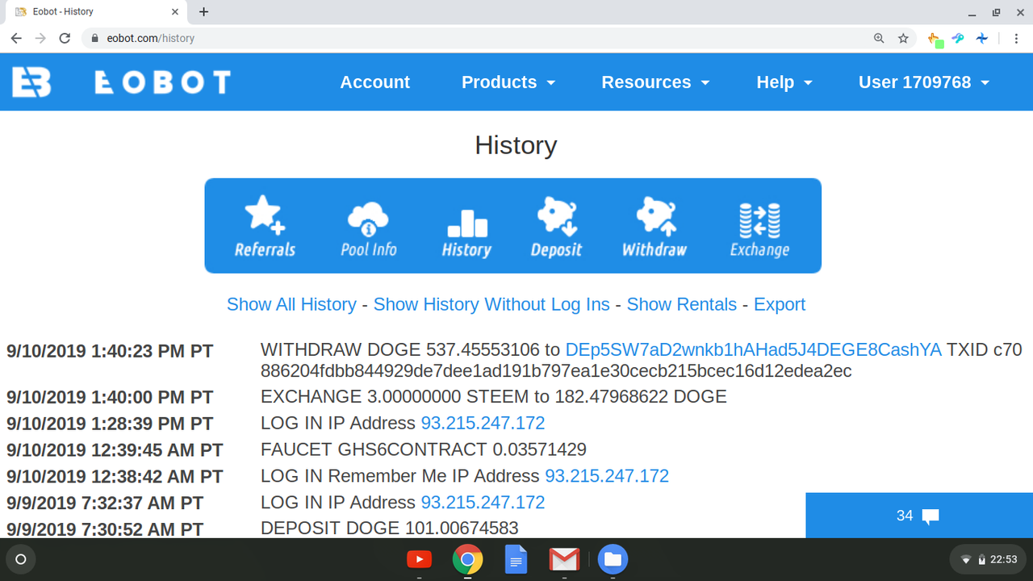Click the EOBOT wordmark in header

[163, 82]
